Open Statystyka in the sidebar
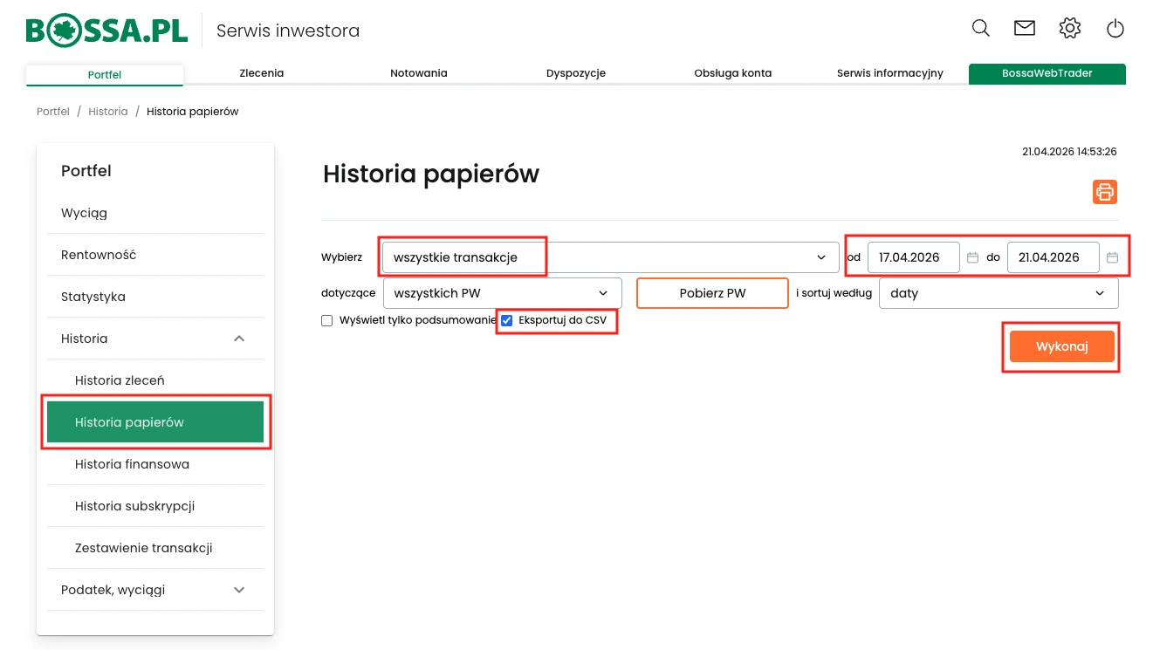 (155, 297)
